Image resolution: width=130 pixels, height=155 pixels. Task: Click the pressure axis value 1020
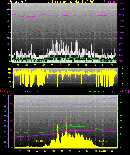121,9
